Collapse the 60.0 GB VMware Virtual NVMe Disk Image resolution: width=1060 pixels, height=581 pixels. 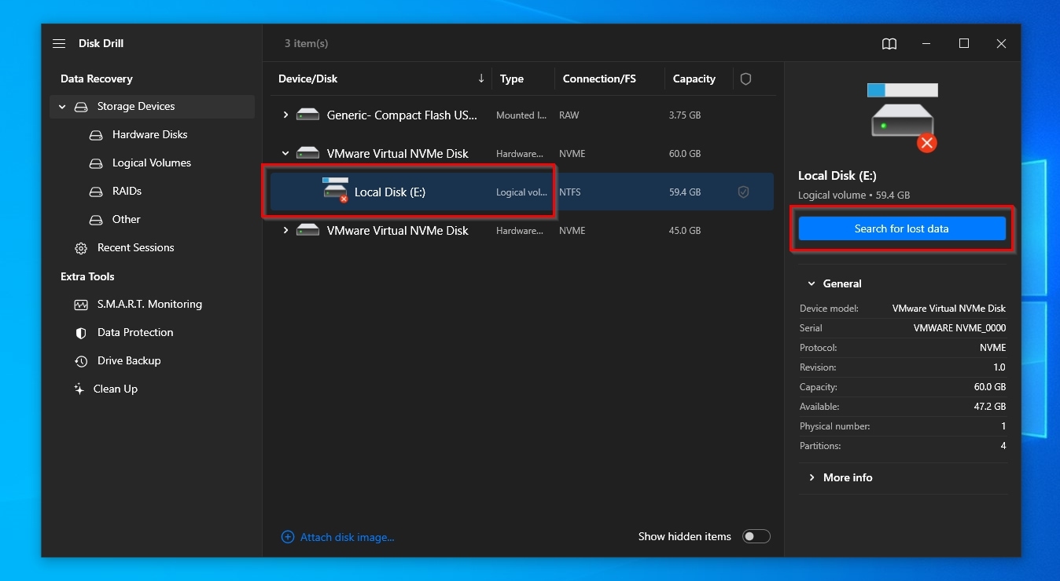click(285, 154)
